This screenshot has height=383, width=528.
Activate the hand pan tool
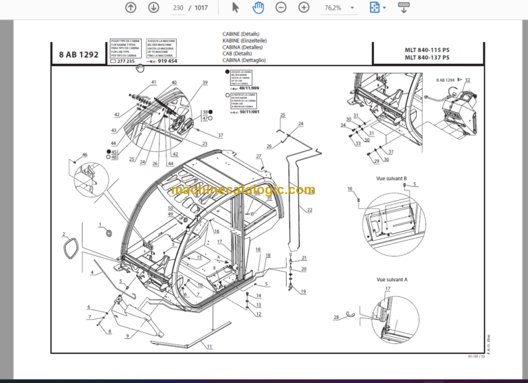258,8
